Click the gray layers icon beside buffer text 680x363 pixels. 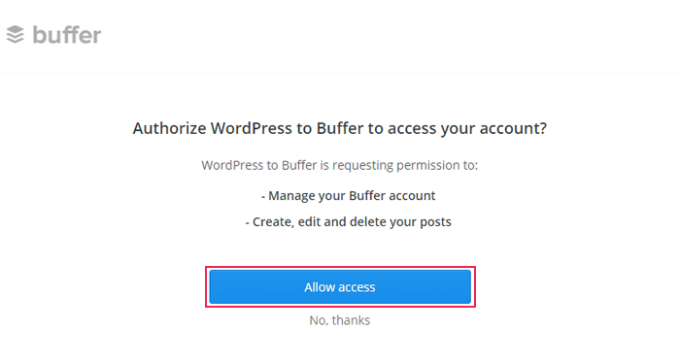pyautogui.click(x=16, y=34)
